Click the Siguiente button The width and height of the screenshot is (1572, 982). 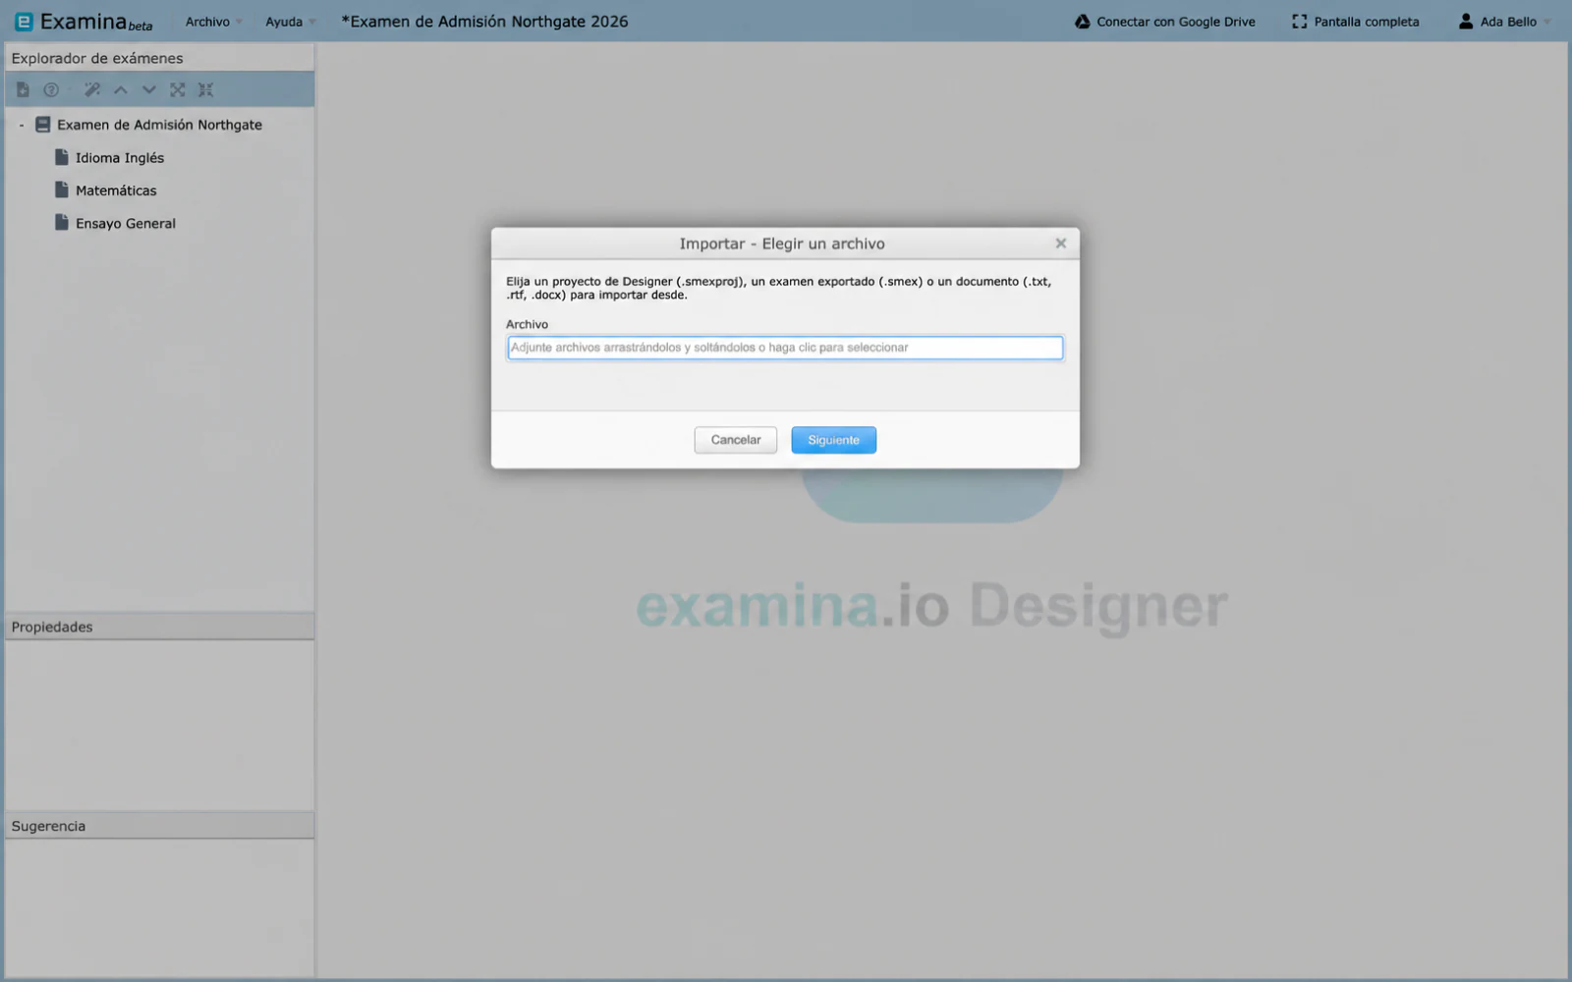(x=834, y=440)
